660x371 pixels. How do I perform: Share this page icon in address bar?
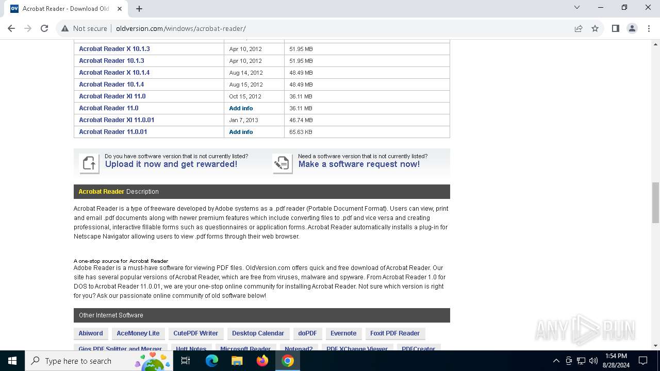pyautogui.click(x=579, y=28)
